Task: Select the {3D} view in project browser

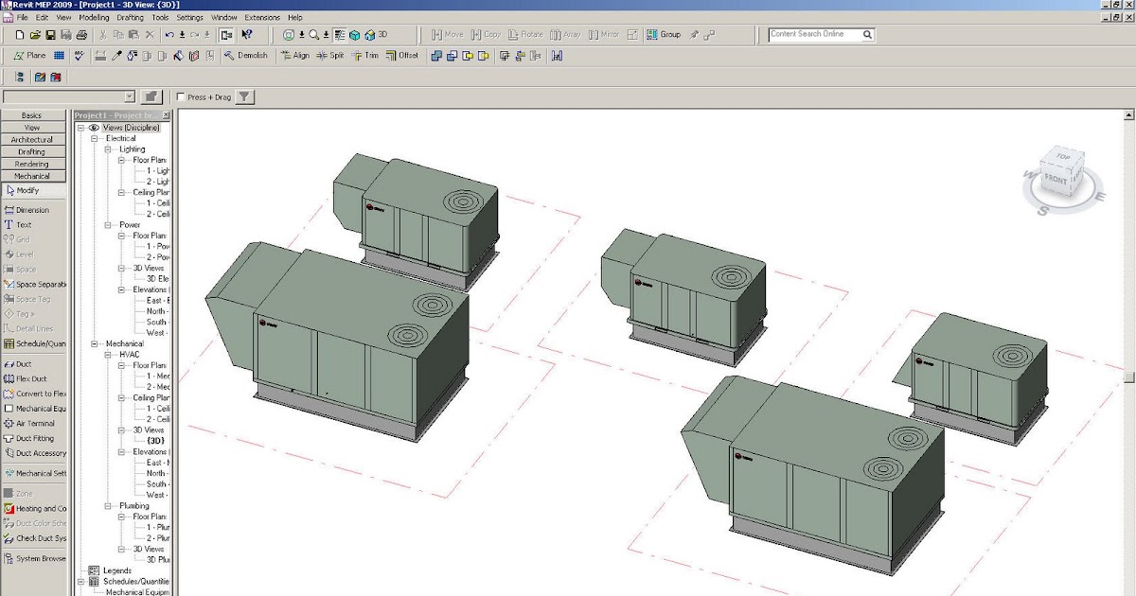Action: [x=155, y=441]
